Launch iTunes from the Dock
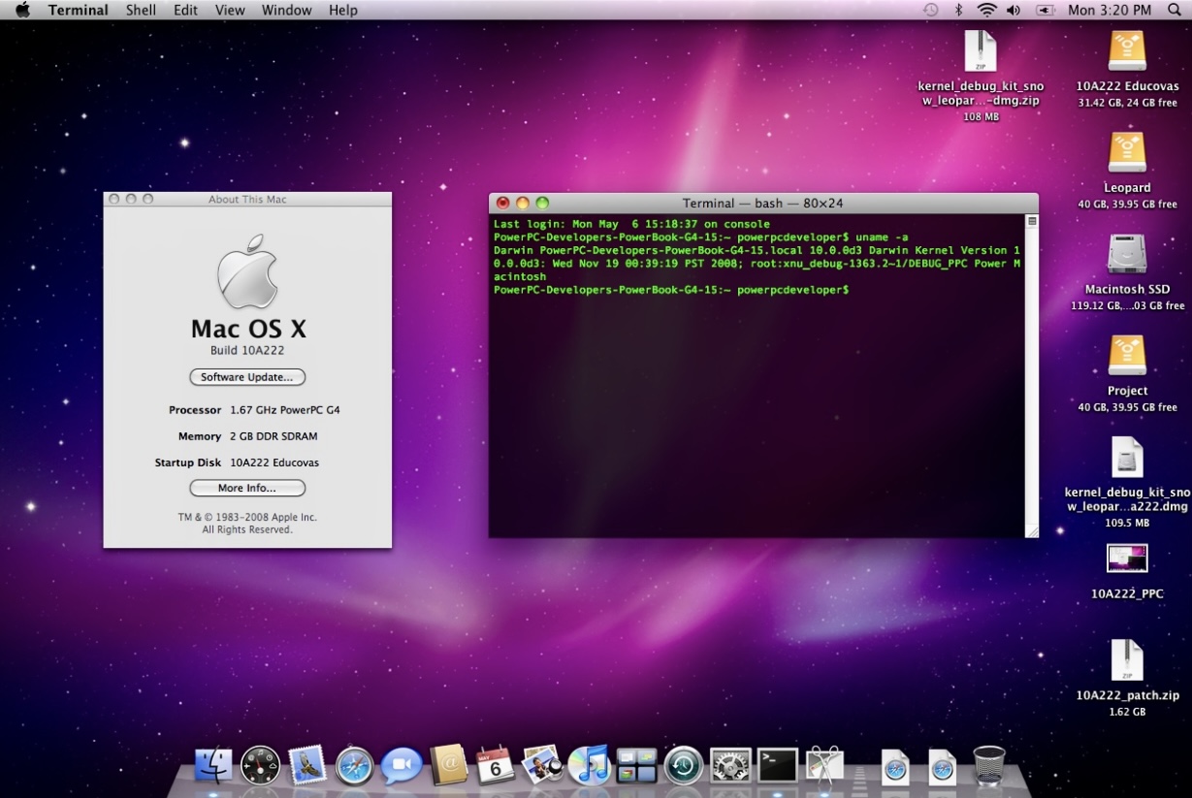The image size is (1192, 798). tap(589, 765)
